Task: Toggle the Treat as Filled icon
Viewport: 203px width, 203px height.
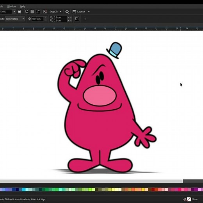Action: click(x=77, y=19)
